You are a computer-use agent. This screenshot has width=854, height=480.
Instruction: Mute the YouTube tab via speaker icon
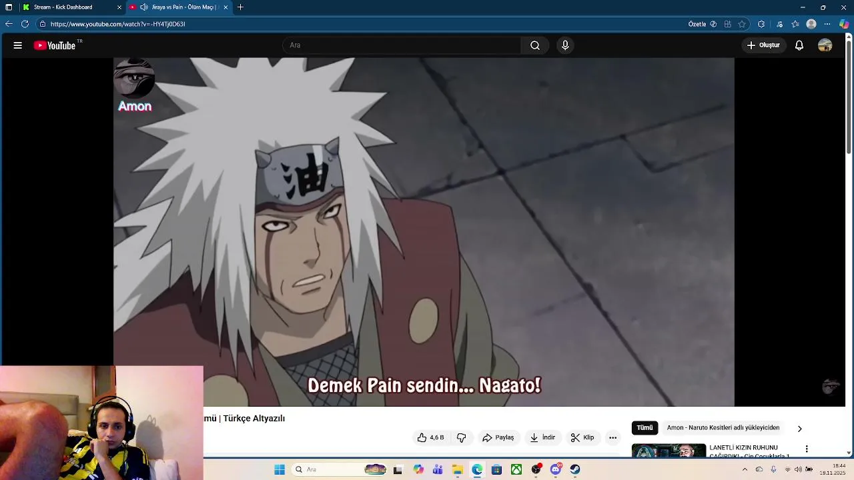(x=143, y=7)
